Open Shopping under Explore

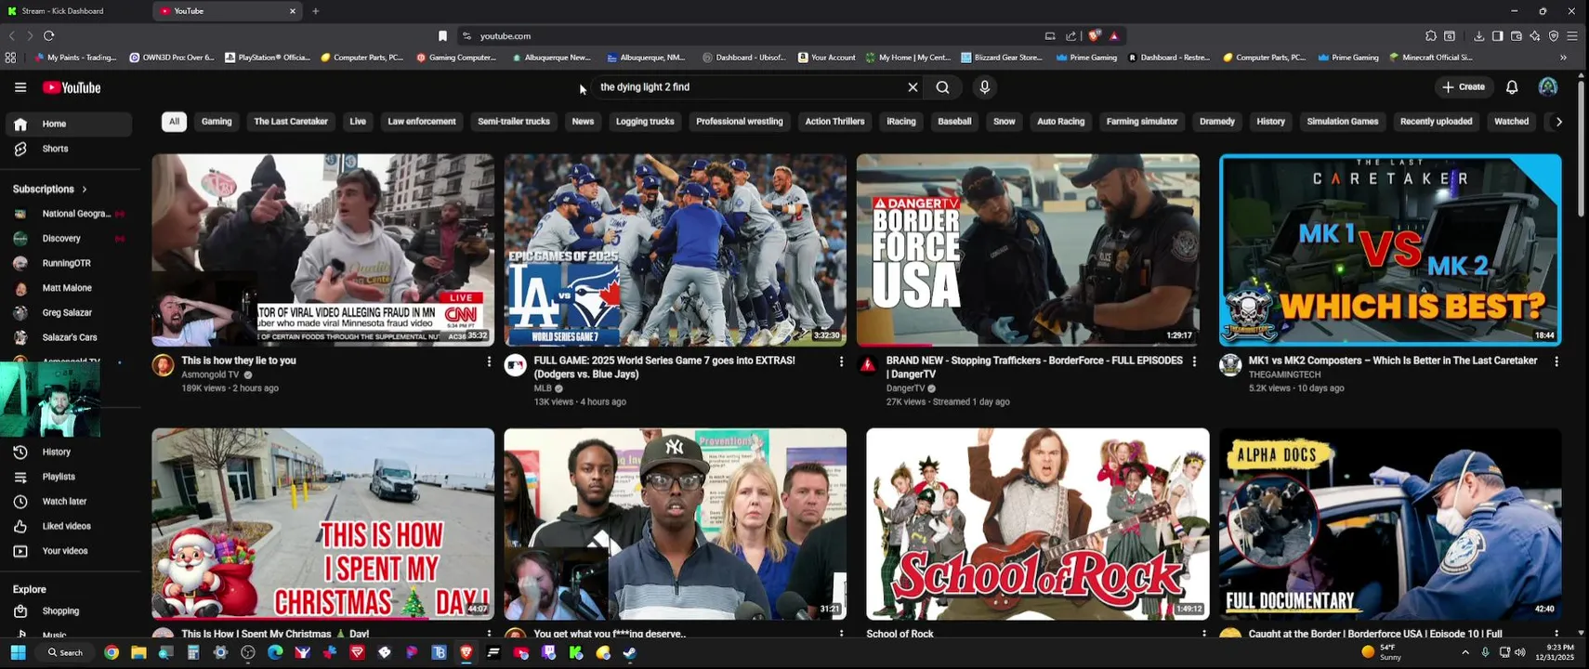68,611
